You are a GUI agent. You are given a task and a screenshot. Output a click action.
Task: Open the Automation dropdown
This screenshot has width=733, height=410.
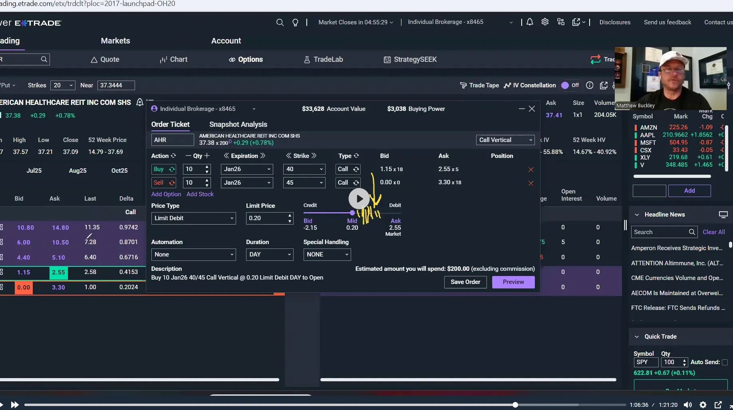click(x=193, y=254)
